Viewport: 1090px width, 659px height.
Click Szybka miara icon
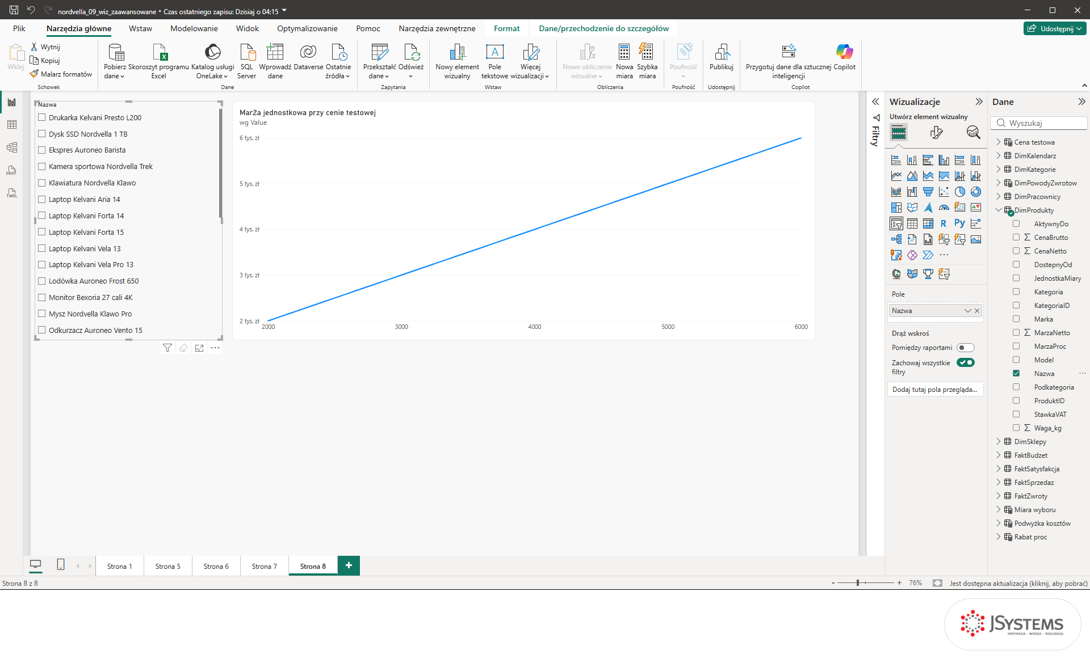pos(647,53)
